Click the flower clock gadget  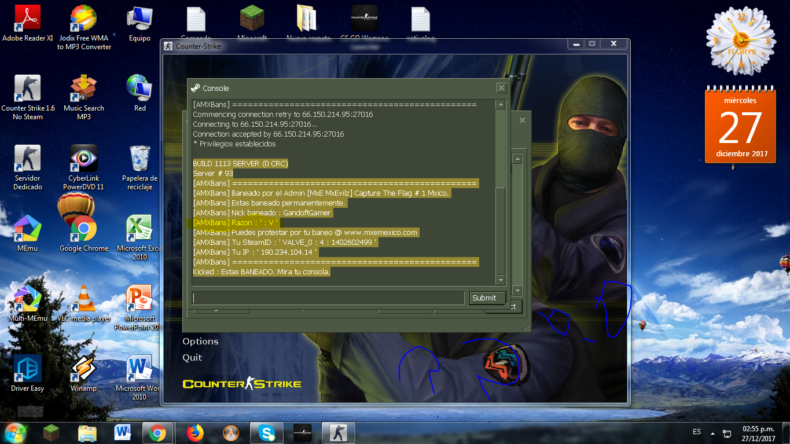pos(741,41)
